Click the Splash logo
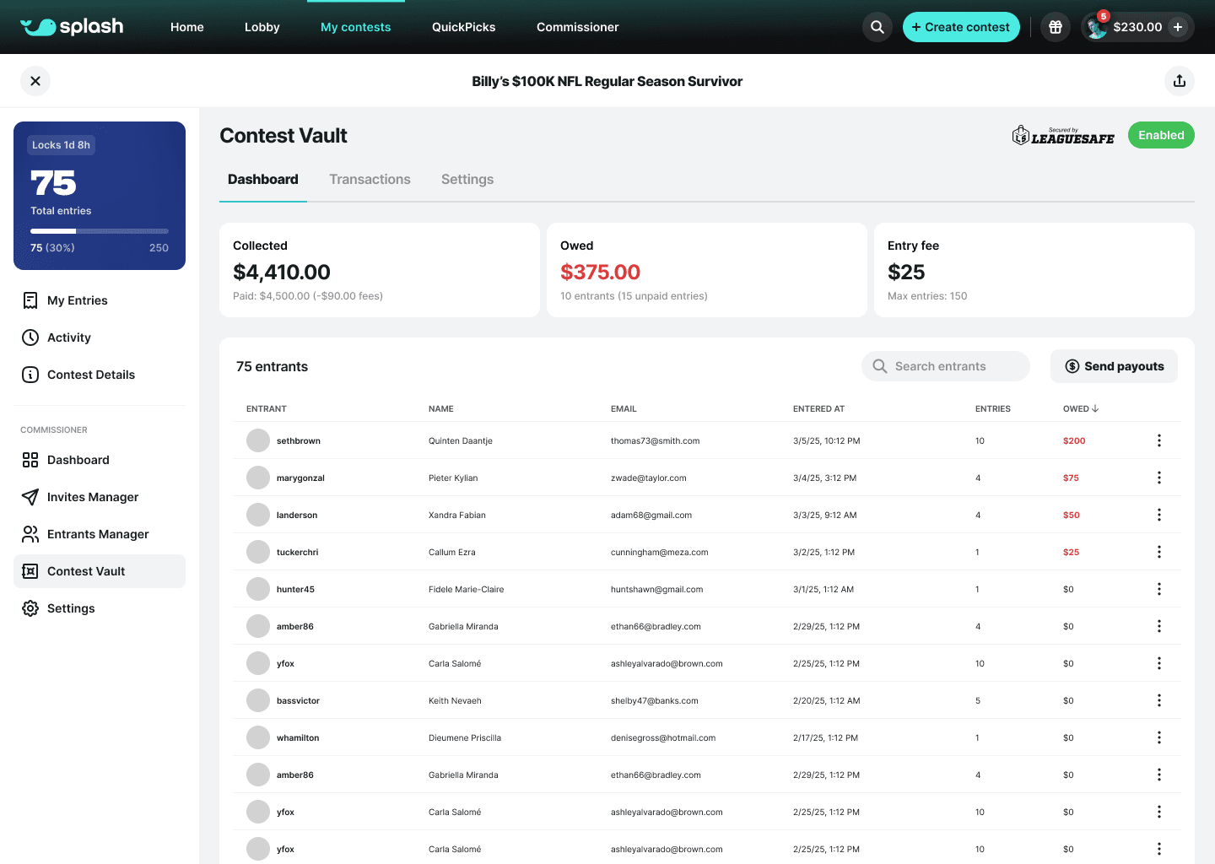 click(72, 27)
